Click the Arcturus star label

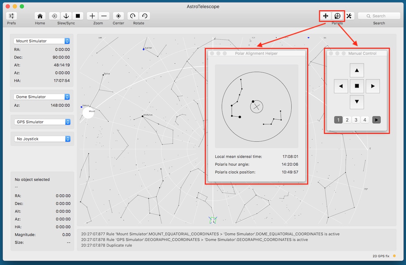[x=148, y=115]
